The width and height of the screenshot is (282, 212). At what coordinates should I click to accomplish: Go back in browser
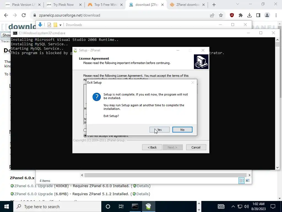click(x=6, y=15)
